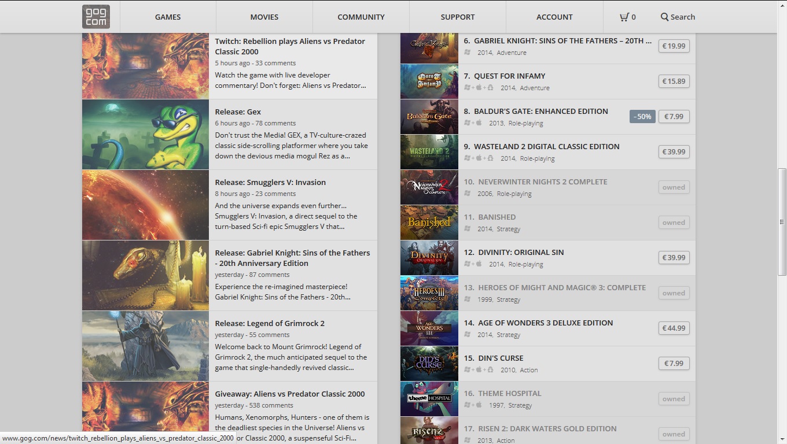Screen dimensions: 787x444
Task: Open the ACCOUNT menu
Action: pos(554,17)
